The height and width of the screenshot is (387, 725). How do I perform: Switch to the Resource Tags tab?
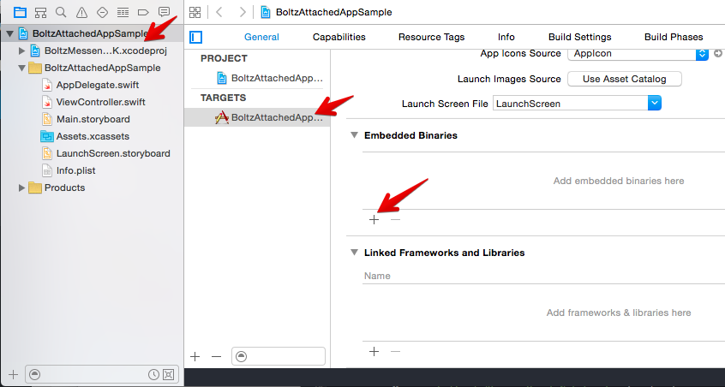431,37
